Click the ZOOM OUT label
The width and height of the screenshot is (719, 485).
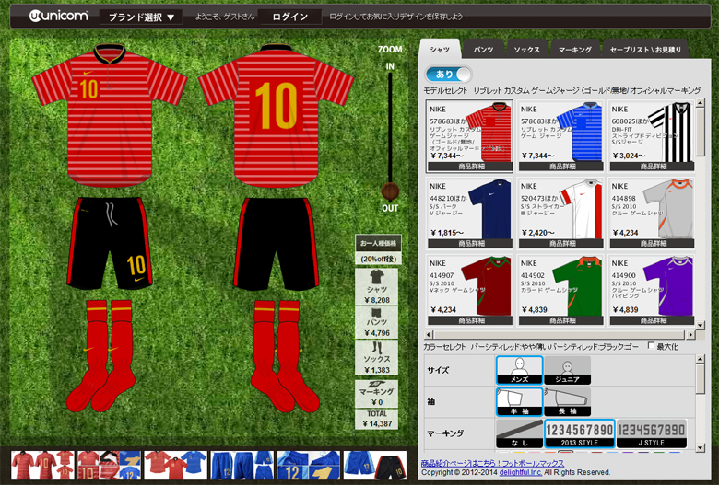tap(390, 208)
